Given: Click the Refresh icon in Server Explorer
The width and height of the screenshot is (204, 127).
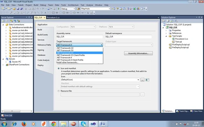Looking at the screenshot, I should pos(3,21).
